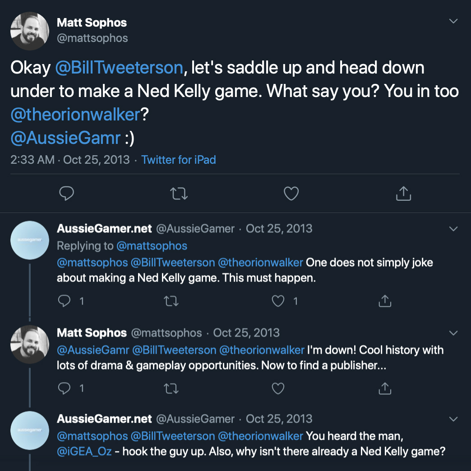Screen dimensions: 471x471
Task: Reply to Matt Sophos's main tweet
Action: (x=67, y=194)
